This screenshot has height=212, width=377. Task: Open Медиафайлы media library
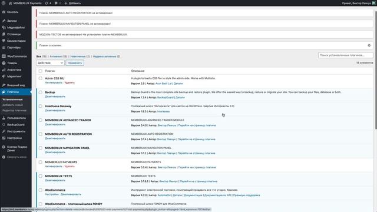coord(16,28)
